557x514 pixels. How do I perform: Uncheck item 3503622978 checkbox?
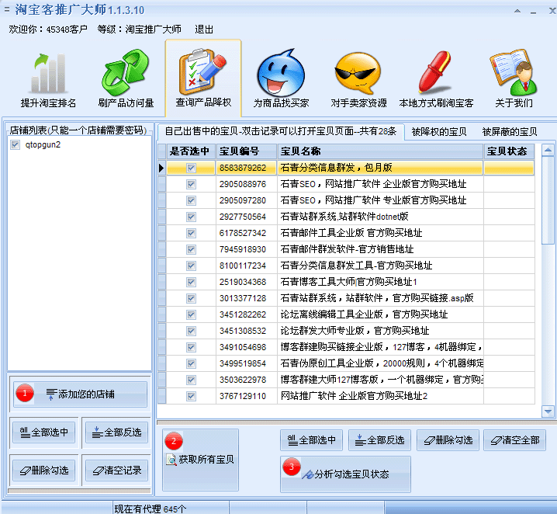tap(191, 380)
